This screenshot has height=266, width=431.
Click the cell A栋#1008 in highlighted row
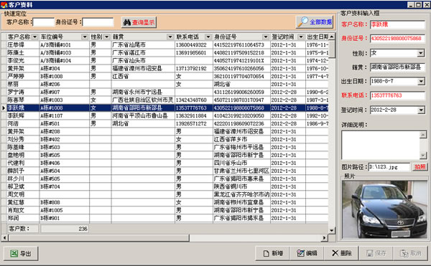click(65, 108)
